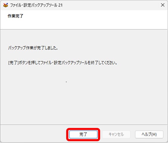Close the dialog with the X button
Image resolution: width=168 pixels, height=143 pixels.
(x=163, y=5)
